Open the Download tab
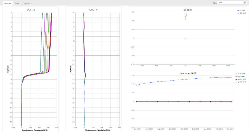This screenshot has width=249, height=134. pos(26,3)
